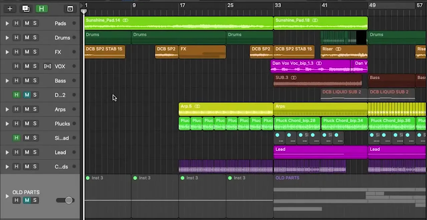This screenshot has height=220, width=427.
Task: Select the Lead region starting at bar 49
Action: point(397,152)
